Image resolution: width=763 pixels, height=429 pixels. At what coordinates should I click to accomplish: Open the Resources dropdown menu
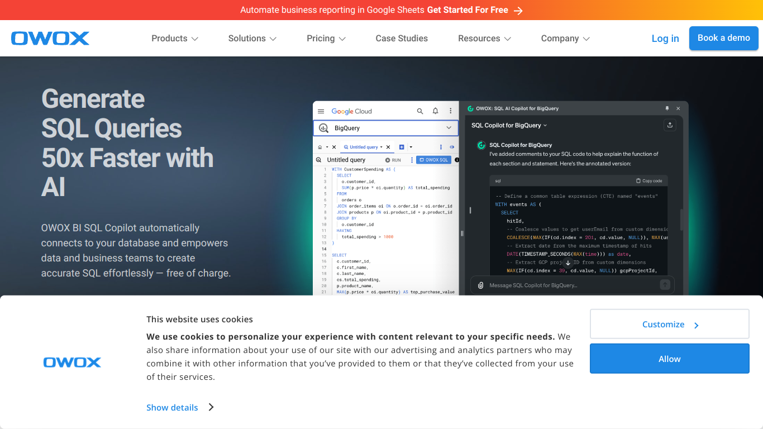click(485, 39)
